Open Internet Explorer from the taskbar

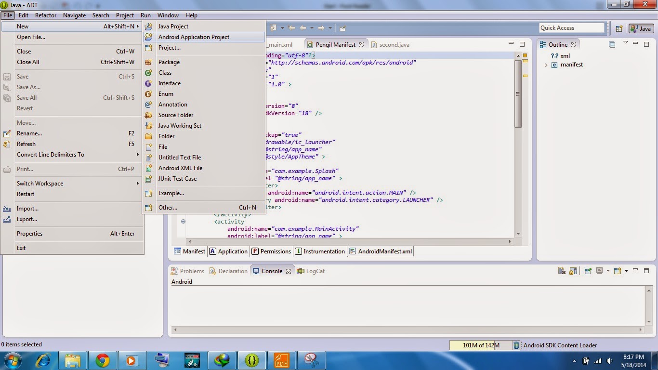[43, 360]
